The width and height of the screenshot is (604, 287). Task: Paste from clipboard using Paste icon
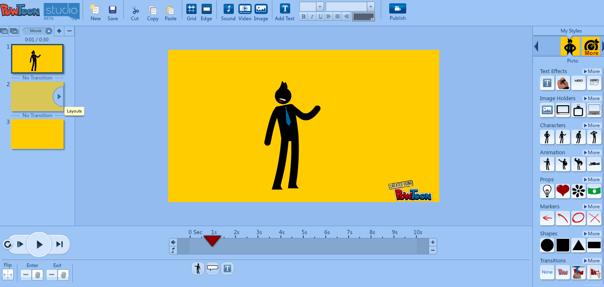pyautogui.click(x=171, y=13)
